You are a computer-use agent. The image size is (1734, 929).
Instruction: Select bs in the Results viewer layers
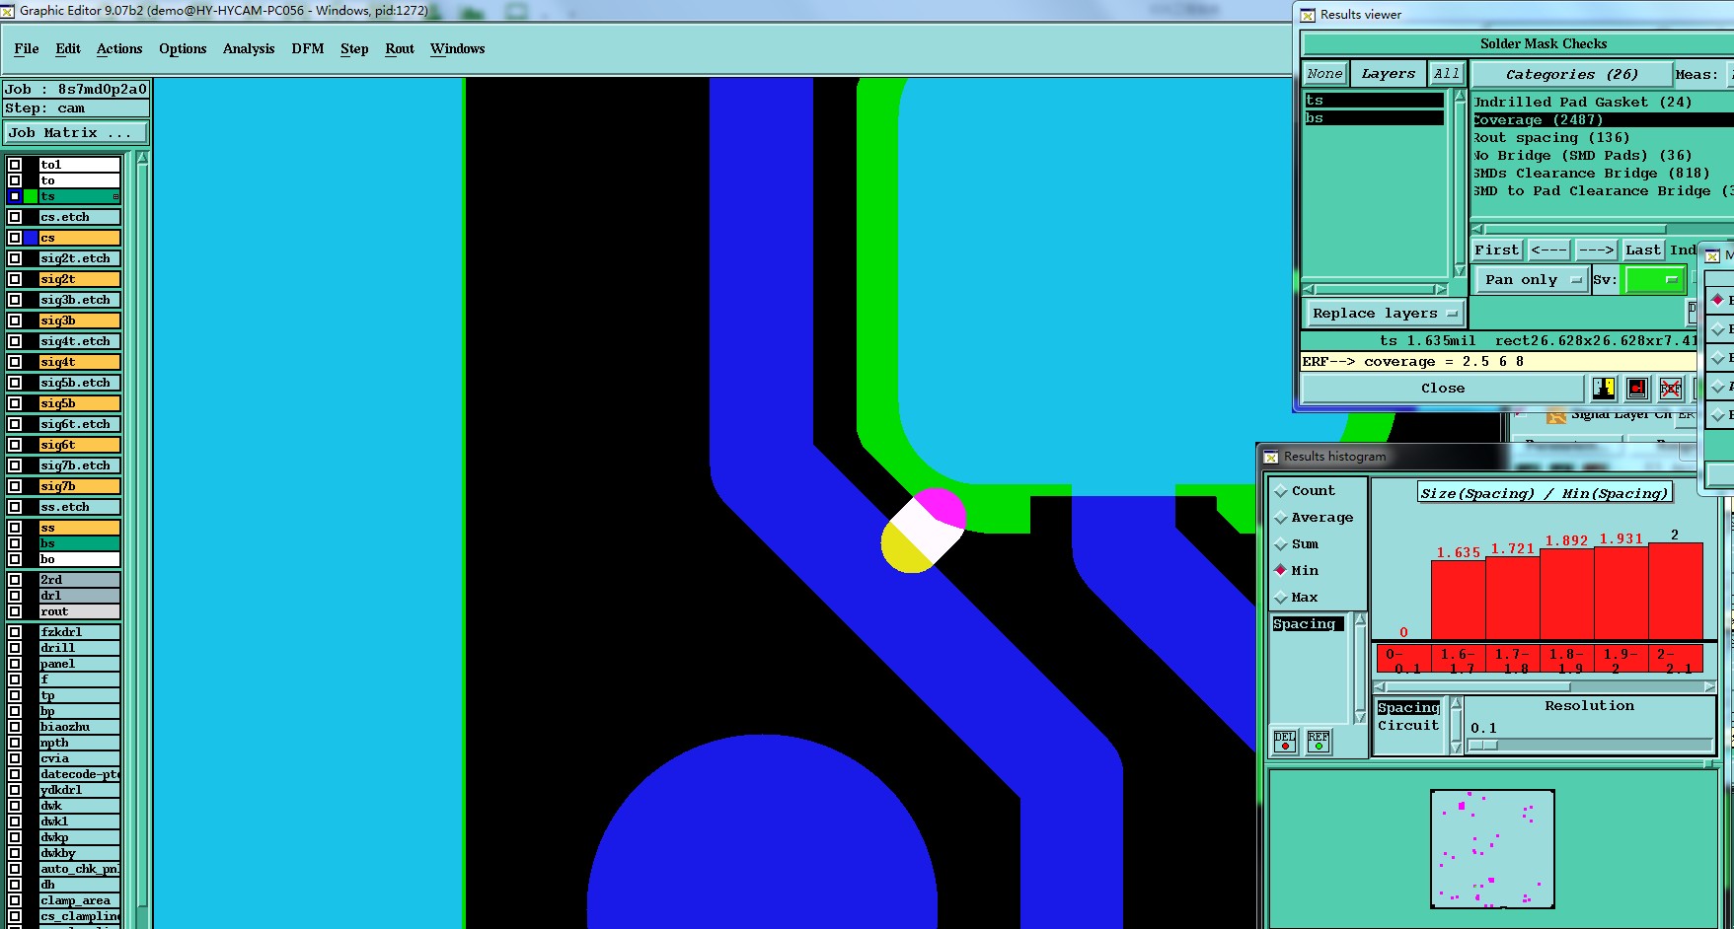click(x=1374, y=118)
